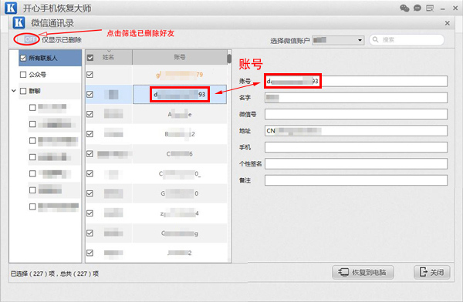Viewport: 463px width, 302px height.
Task: Uncheck the row with account ending 93
Action: click(x=90, y=94)
